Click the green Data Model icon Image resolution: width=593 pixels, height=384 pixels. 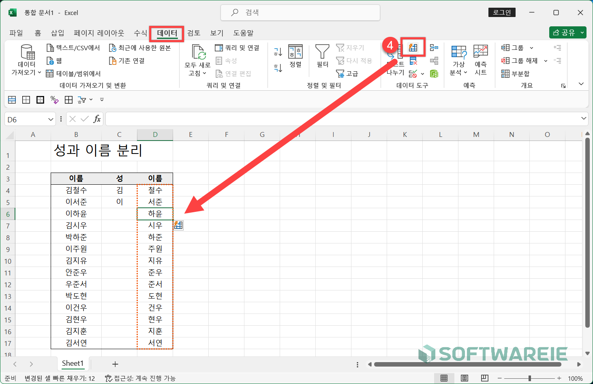point(434,74)
